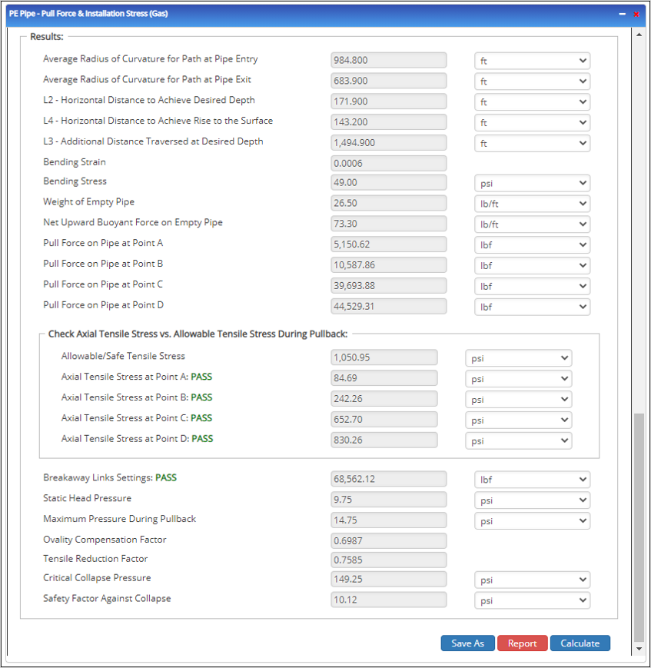Change Static Head Pressure unit
Image resolution: width=651 pixels, height=668 pixels.
coord(532,500)
